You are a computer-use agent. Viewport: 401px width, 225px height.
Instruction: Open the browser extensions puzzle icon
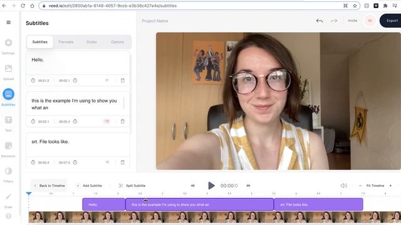click(385, 6)
